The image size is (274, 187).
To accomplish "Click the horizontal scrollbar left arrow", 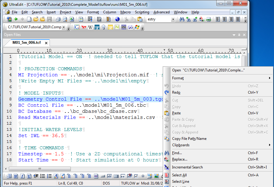I will [x=6, y=169].
